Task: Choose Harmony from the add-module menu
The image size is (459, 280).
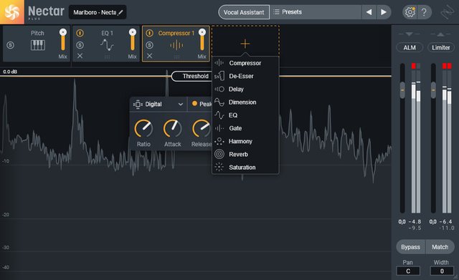Action: pos(245,141)
